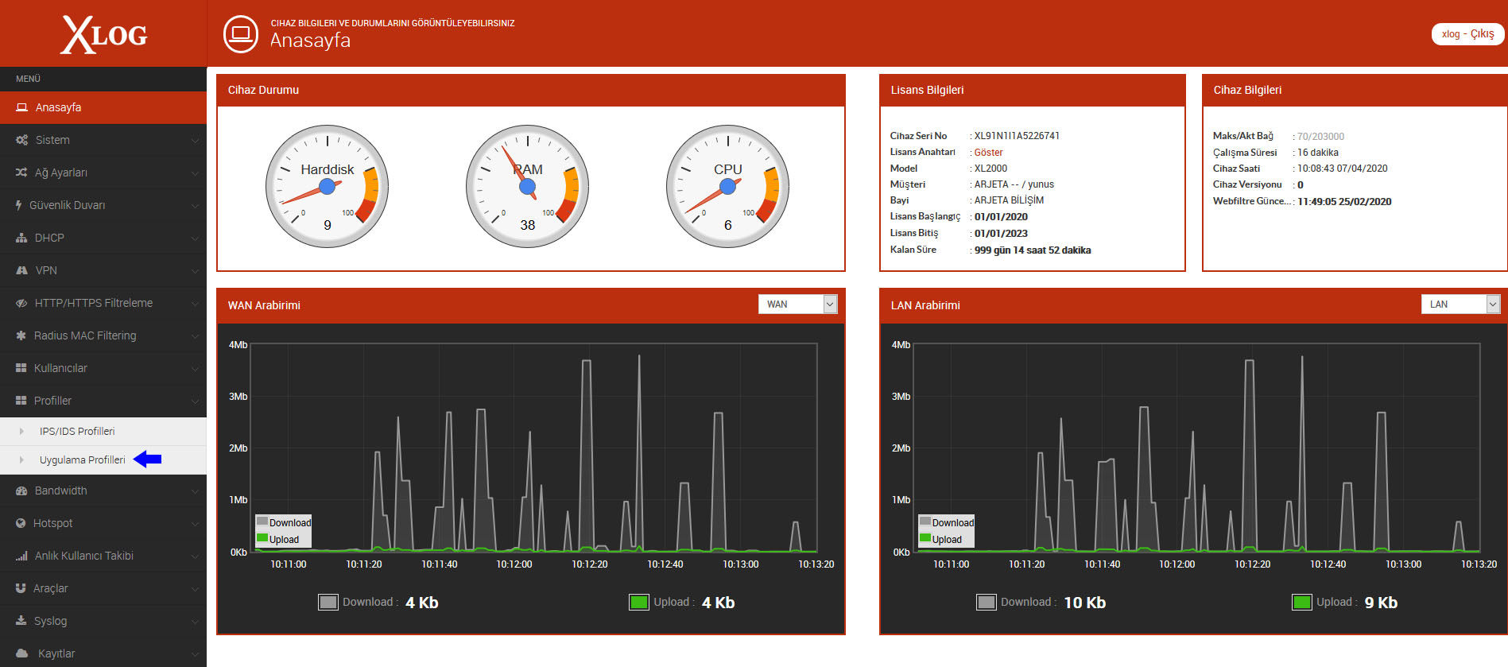1508x667 pixels.
Task: Click the xlog - Çıkış logout button
Action: coord(1467,34)
